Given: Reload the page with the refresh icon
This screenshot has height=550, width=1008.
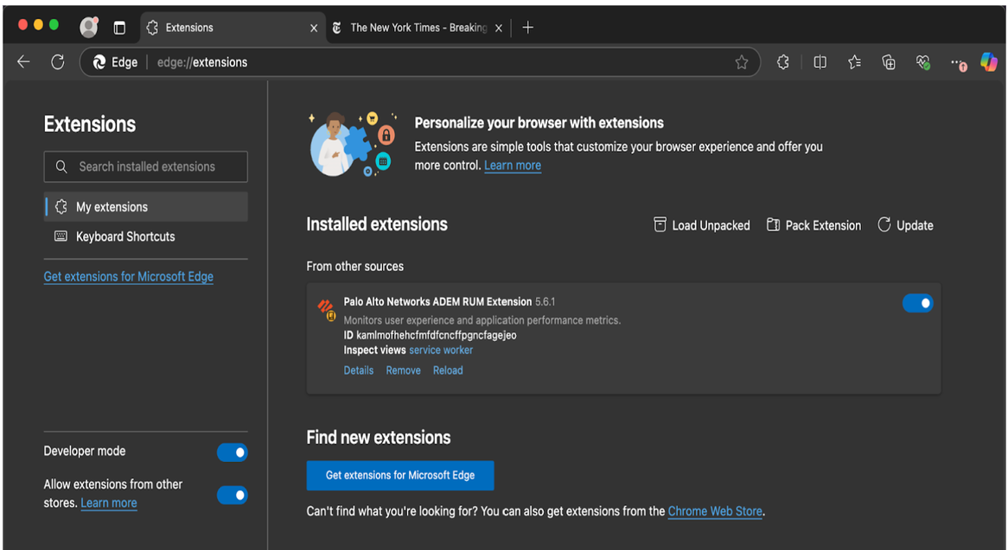Looking at the screenshot, I should [58, 62].
